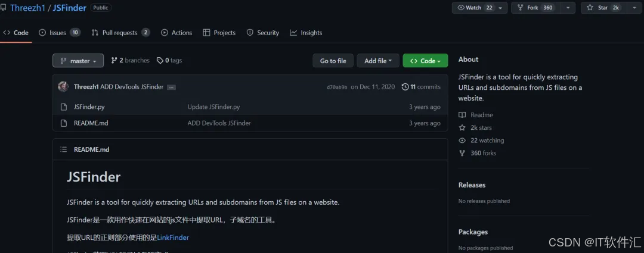Image resolution: width=644 pixels, height=253 pixels.
Task: Click the Security shield icon
Action: [250, 33]
